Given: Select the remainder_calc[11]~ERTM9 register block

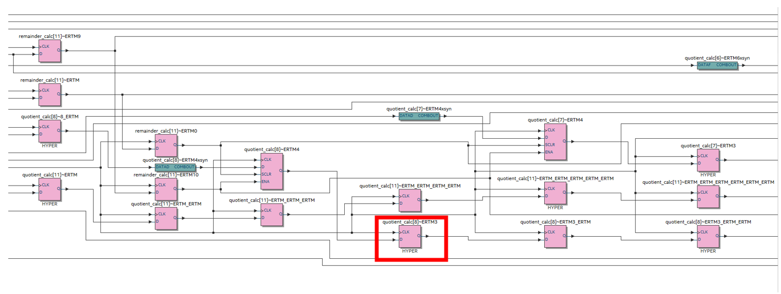Looking at the screenshot, I should click(50, 51).
